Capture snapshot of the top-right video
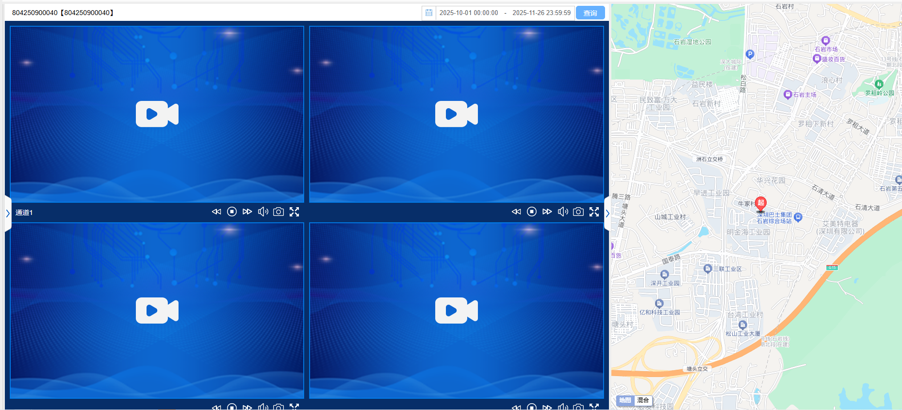This screenshot has height=410, width=902. [x=578, y=212]
